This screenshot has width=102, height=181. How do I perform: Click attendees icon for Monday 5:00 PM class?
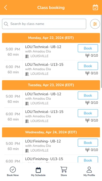coord(87,56)
